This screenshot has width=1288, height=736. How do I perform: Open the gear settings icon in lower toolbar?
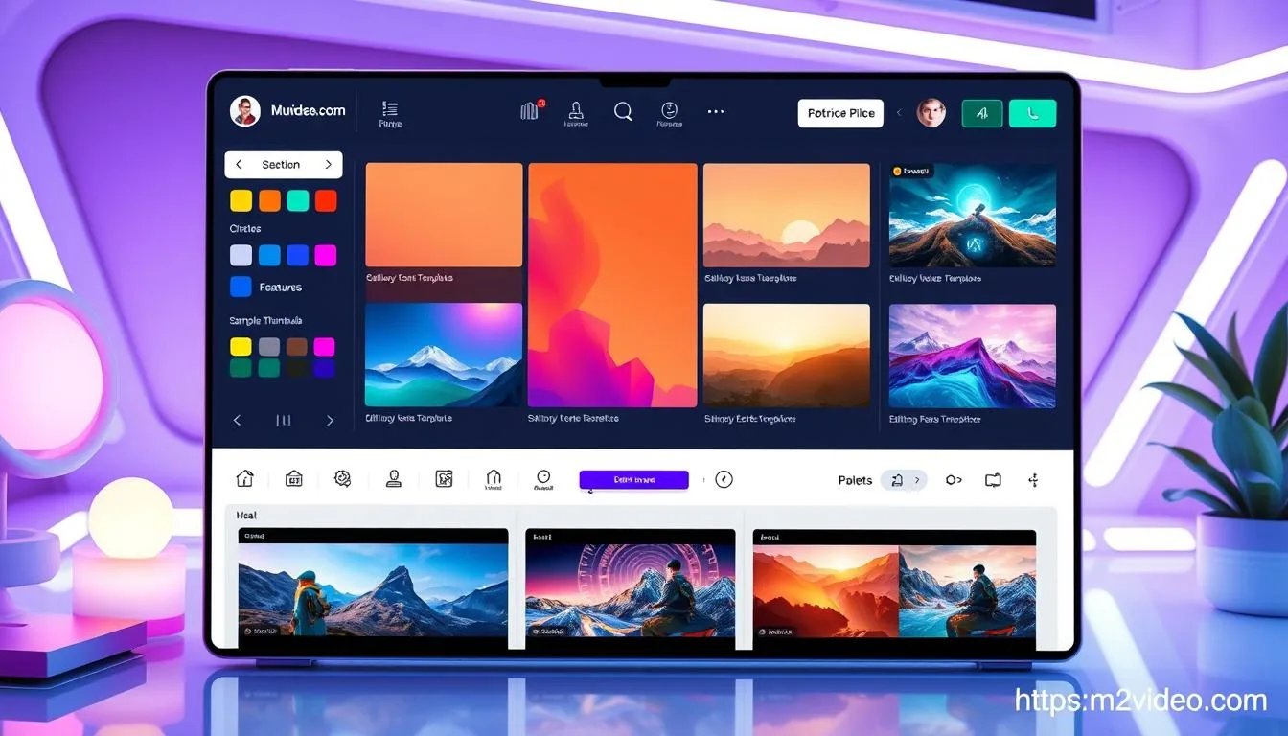tap(342, 479)
